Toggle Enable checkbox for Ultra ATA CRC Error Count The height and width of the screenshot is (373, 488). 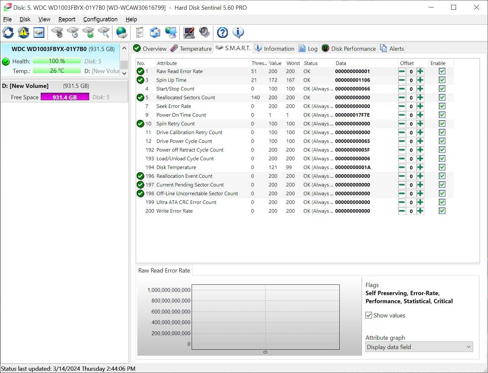[x=442, y=202]
